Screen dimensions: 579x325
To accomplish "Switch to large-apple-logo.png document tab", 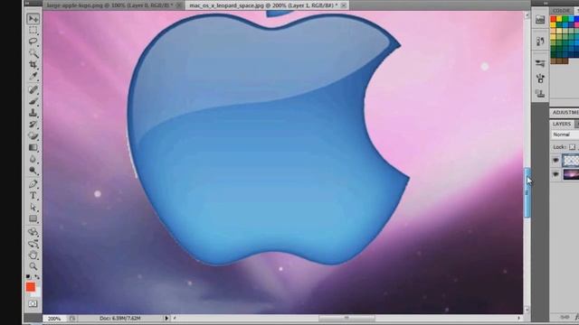I will point(109,5).
